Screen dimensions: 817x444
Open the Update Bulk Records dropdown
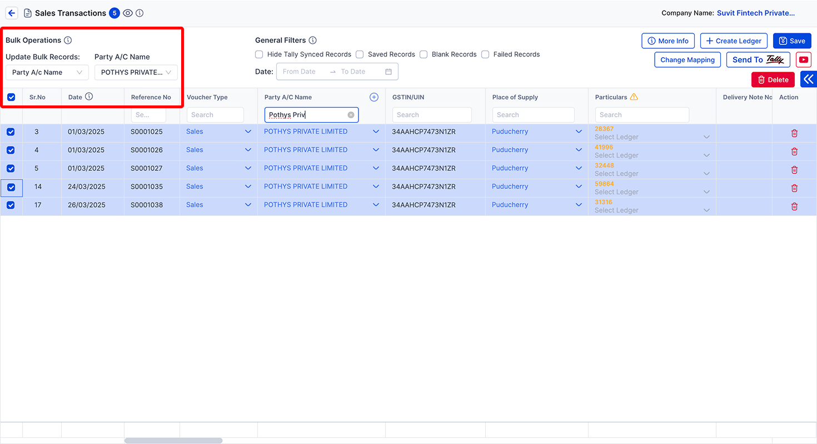(47, 72)
